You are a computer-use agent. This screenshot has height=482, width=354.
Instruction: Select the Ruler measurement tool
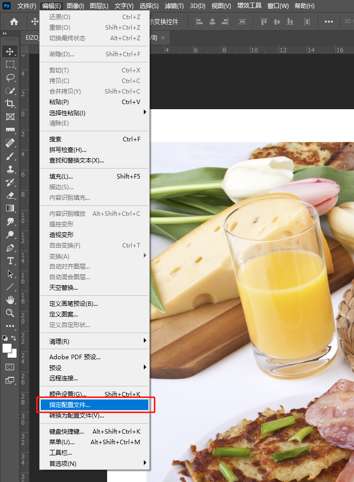[x=10, y=130]
